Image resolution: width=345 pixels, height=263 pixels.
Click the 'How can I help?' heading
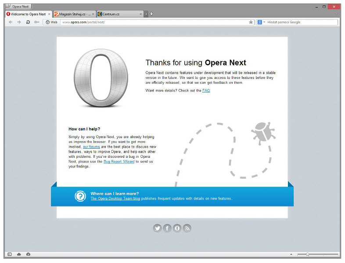[x=84, y=129]
